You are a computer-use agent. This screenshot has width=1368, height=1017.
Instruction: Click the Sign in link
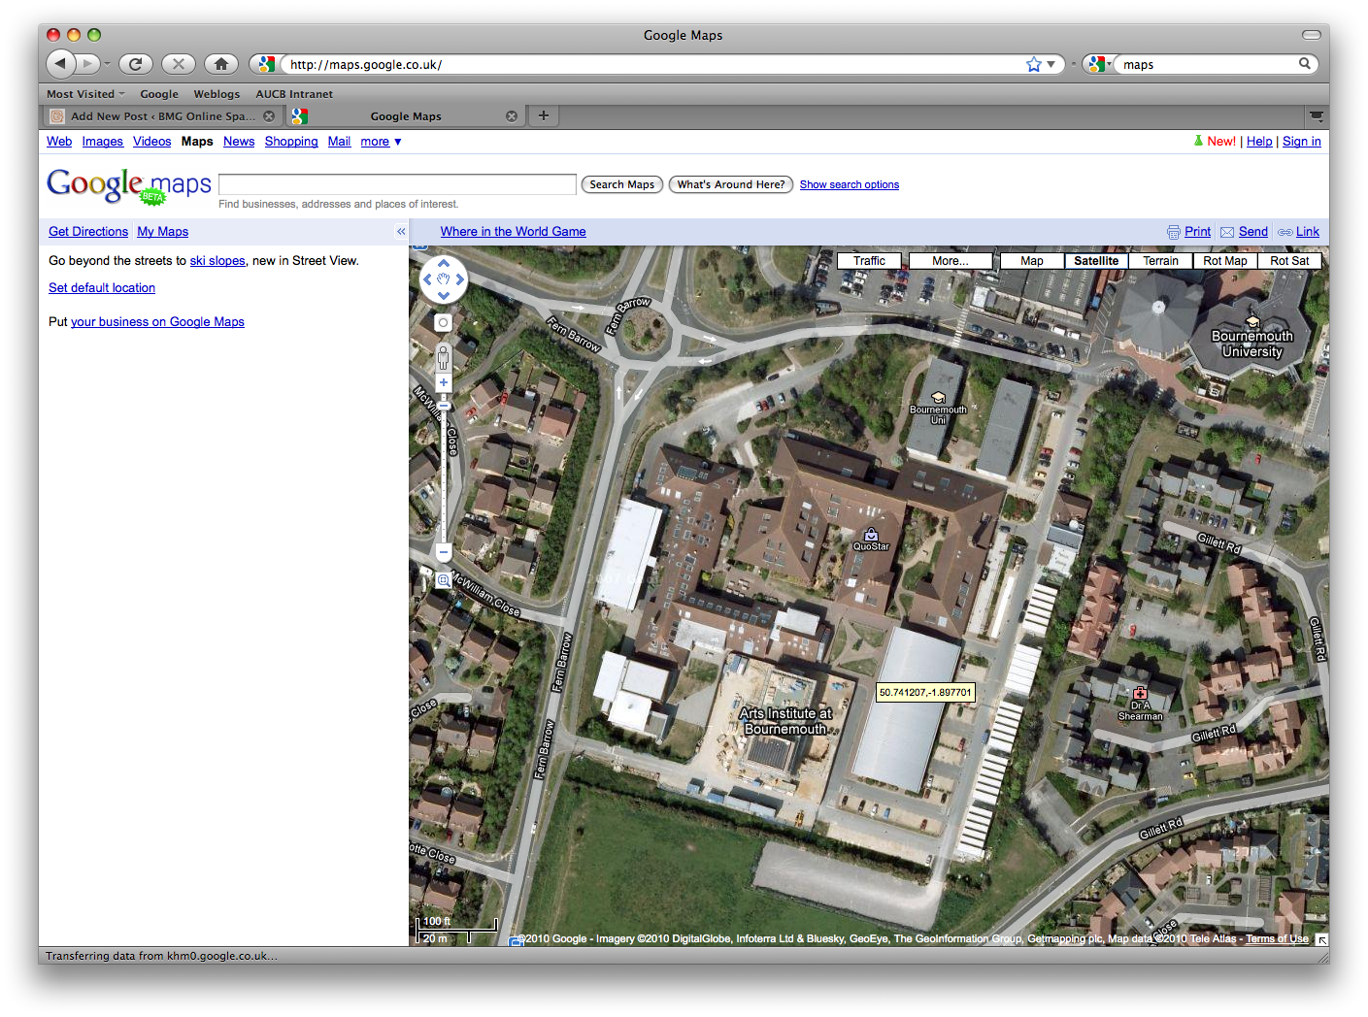pos(1301,142)
